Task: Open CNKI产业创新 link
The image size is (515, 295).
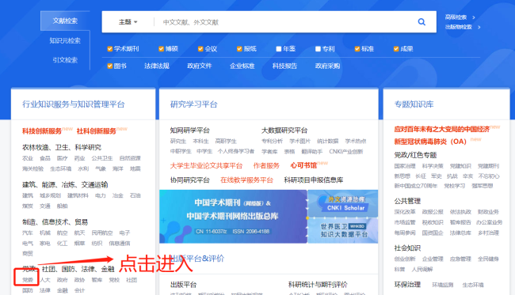Action: tap(346, 151)
